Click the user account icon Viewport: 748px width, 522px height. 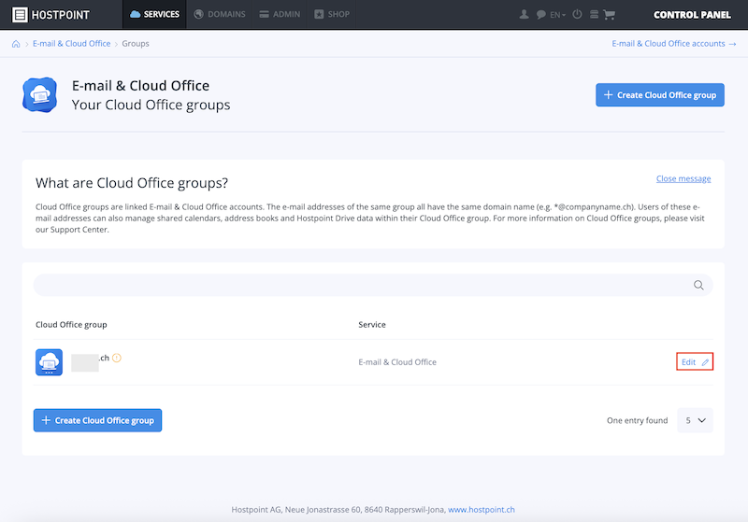tap(524, 14)
